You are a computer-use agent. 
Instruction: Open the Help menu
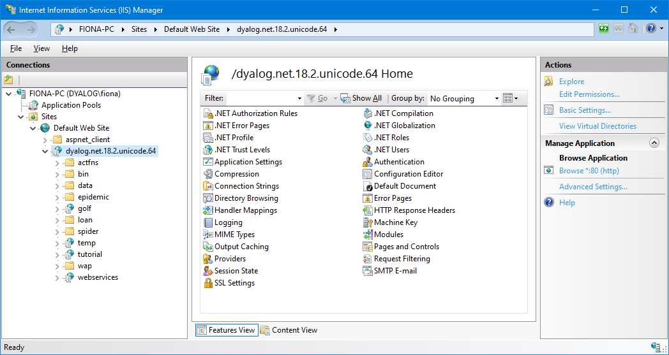pos(70,48)
